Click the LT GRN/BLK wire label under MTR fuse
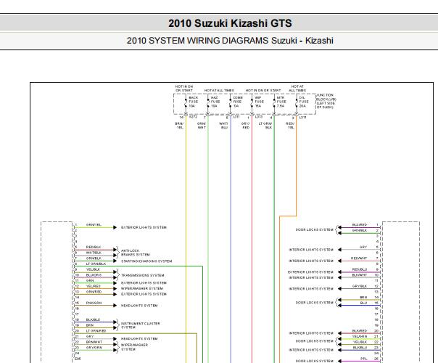 coord(265,126)
